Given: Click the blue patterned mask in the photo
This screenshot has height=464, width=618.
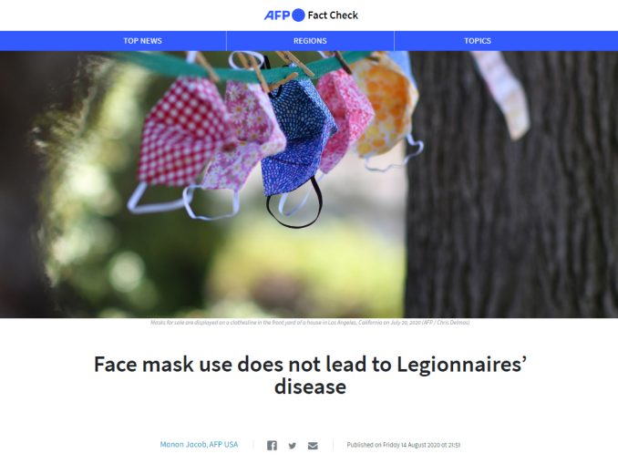Looking at the screenshot, I should 297,136.
